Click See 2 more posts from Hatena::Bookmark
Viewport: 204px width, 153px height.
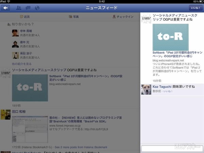pos(81,147)
